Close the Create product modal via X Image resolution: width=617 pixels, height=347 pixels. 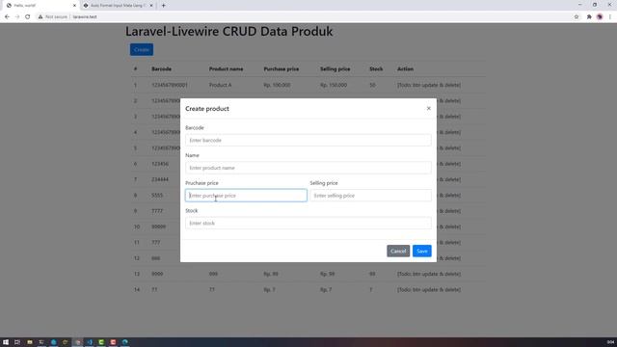pos(428,108)
